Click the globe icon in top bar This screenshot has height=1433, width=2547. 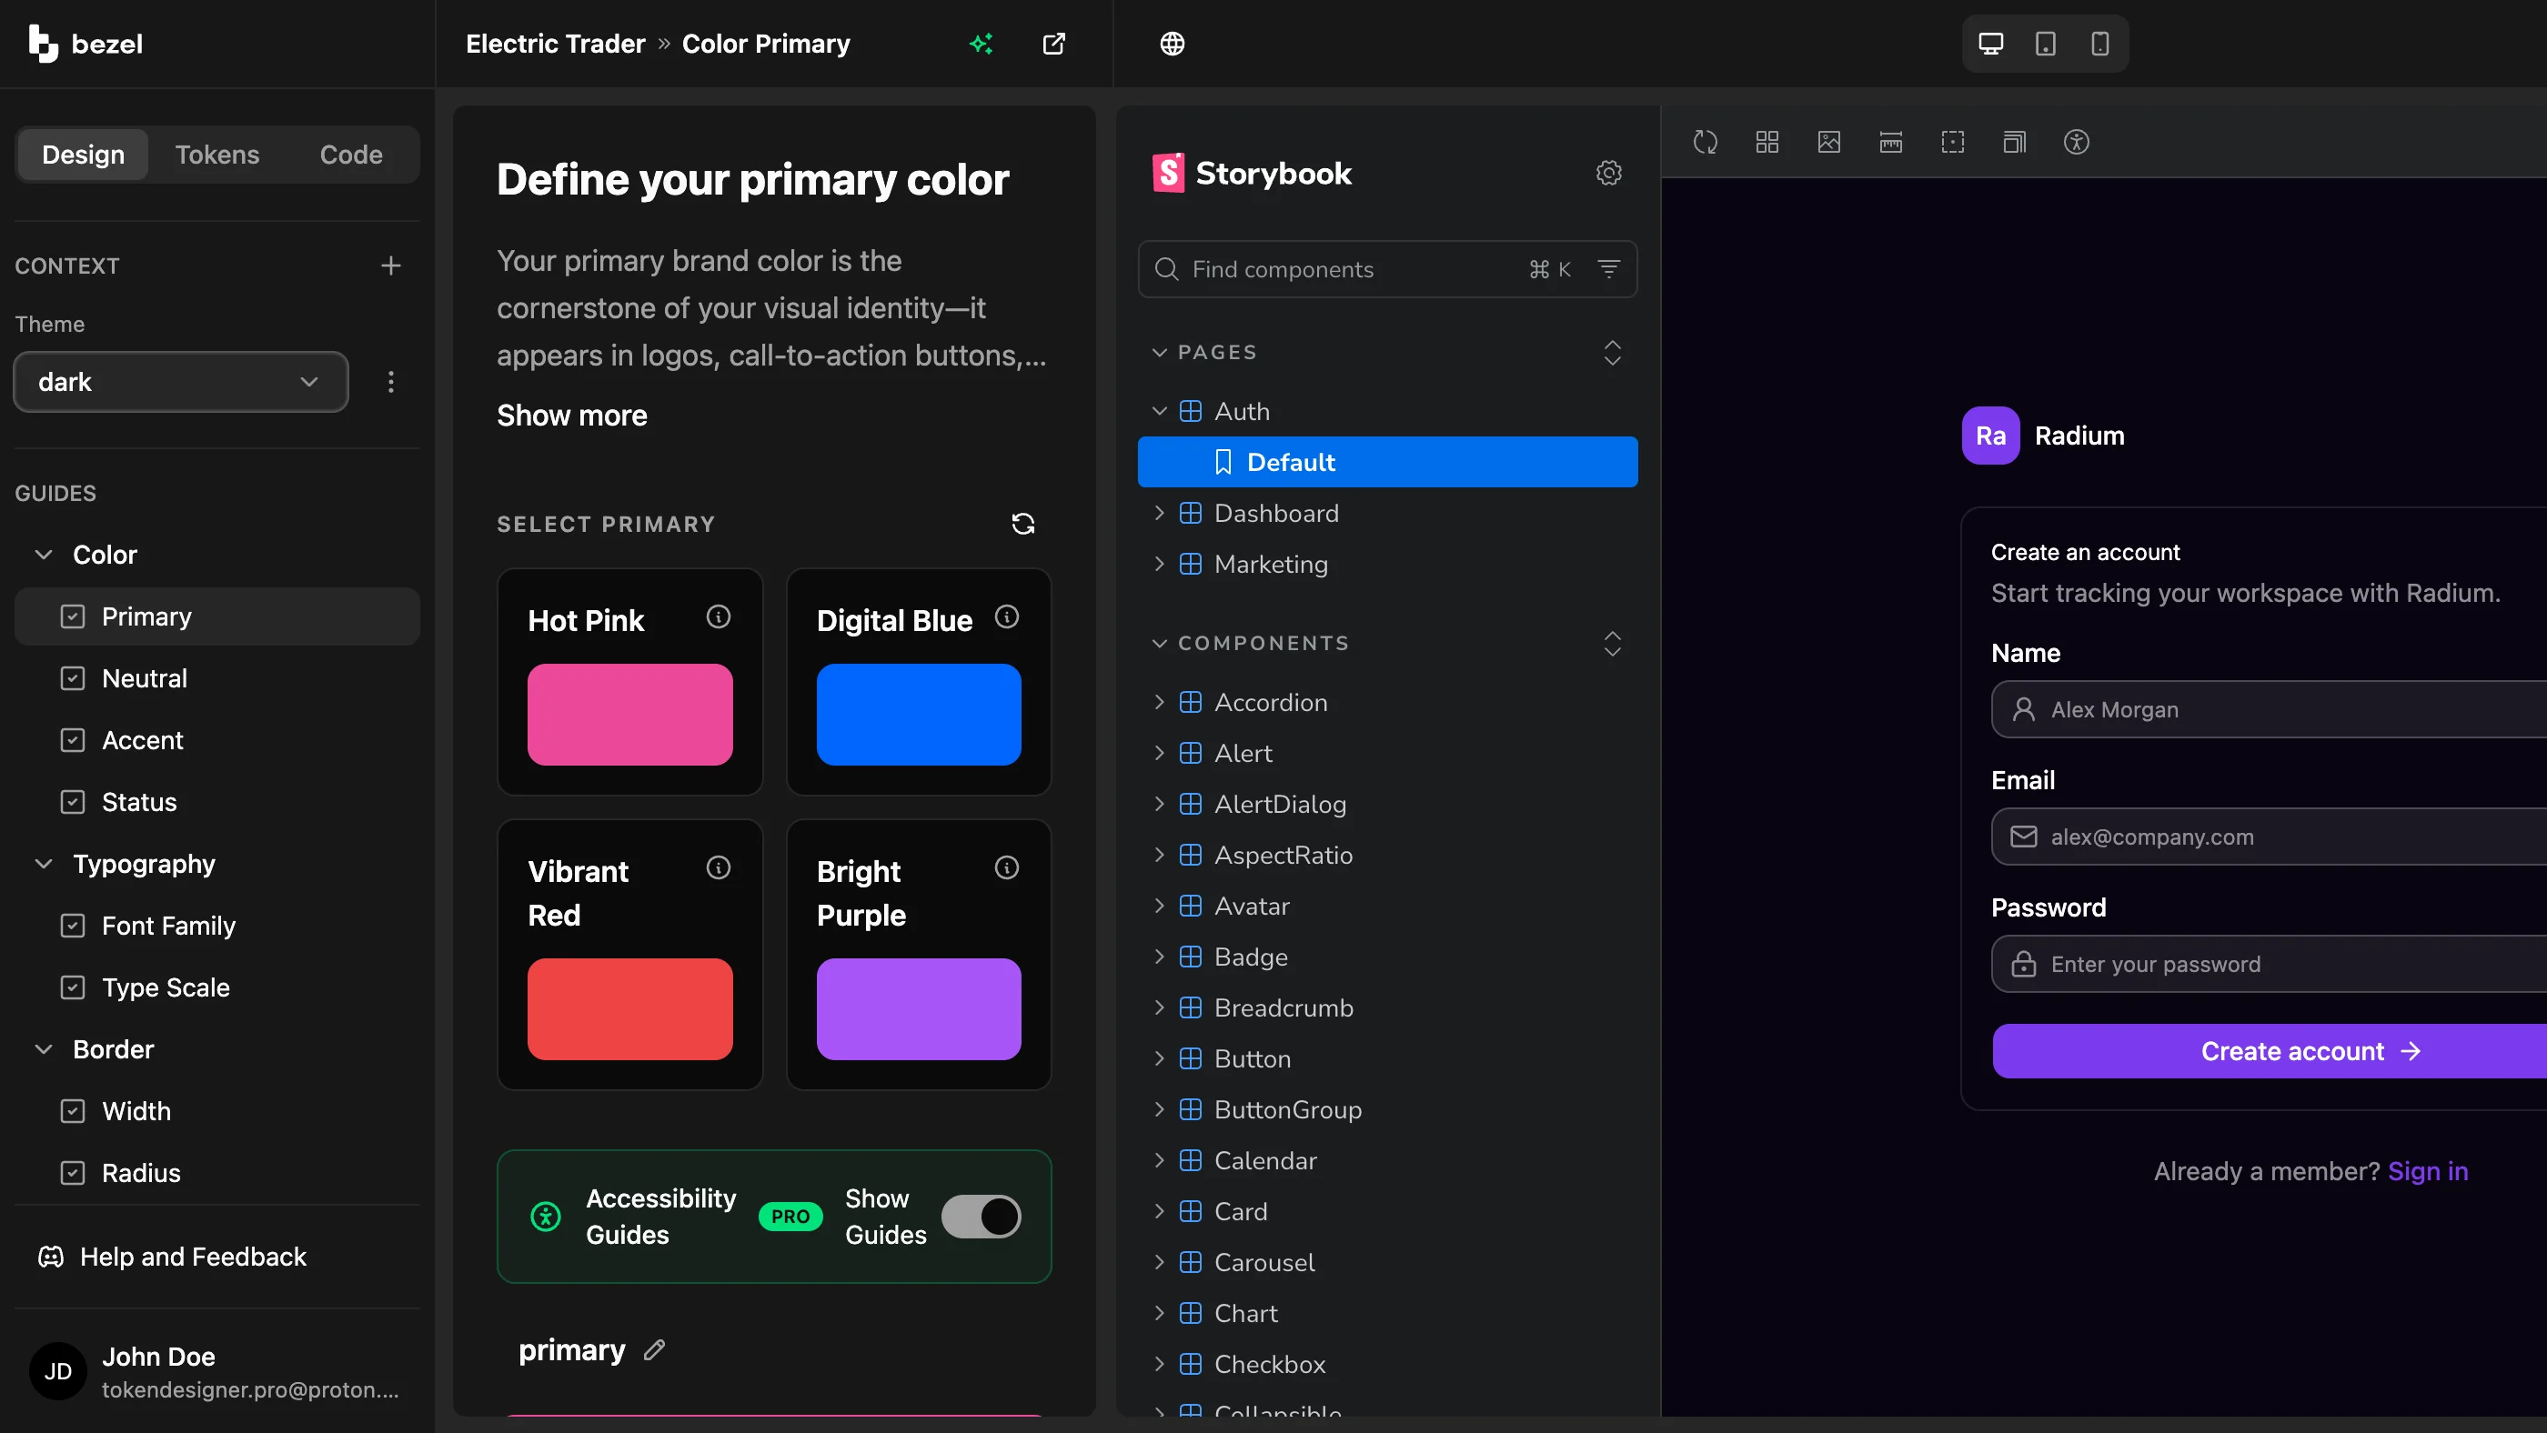[1172, 44]
